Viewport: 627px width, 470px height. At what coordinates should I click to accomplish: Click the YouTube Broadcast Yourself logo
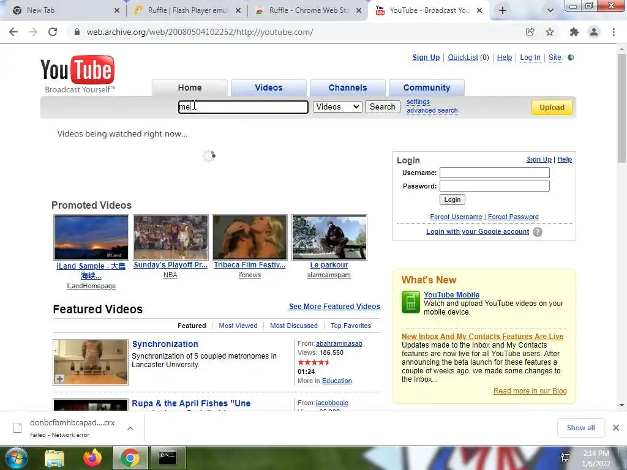pos(78,74)
